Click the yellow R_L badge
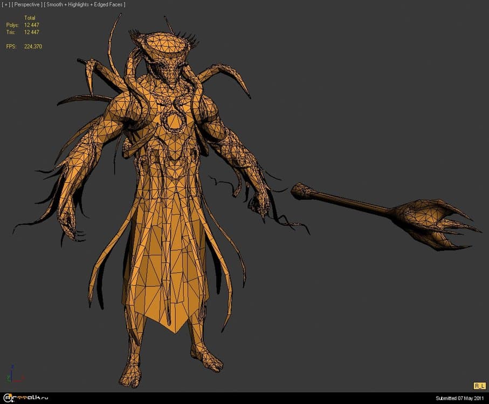Viewport: 489px width, 404px height. point(479,386)
